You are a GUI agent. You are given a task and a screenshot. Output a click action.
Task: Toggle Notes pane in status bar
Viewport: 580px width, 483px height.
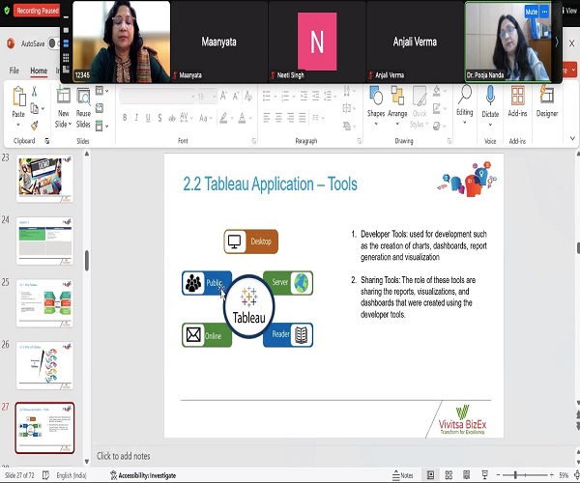click(402, 475)
